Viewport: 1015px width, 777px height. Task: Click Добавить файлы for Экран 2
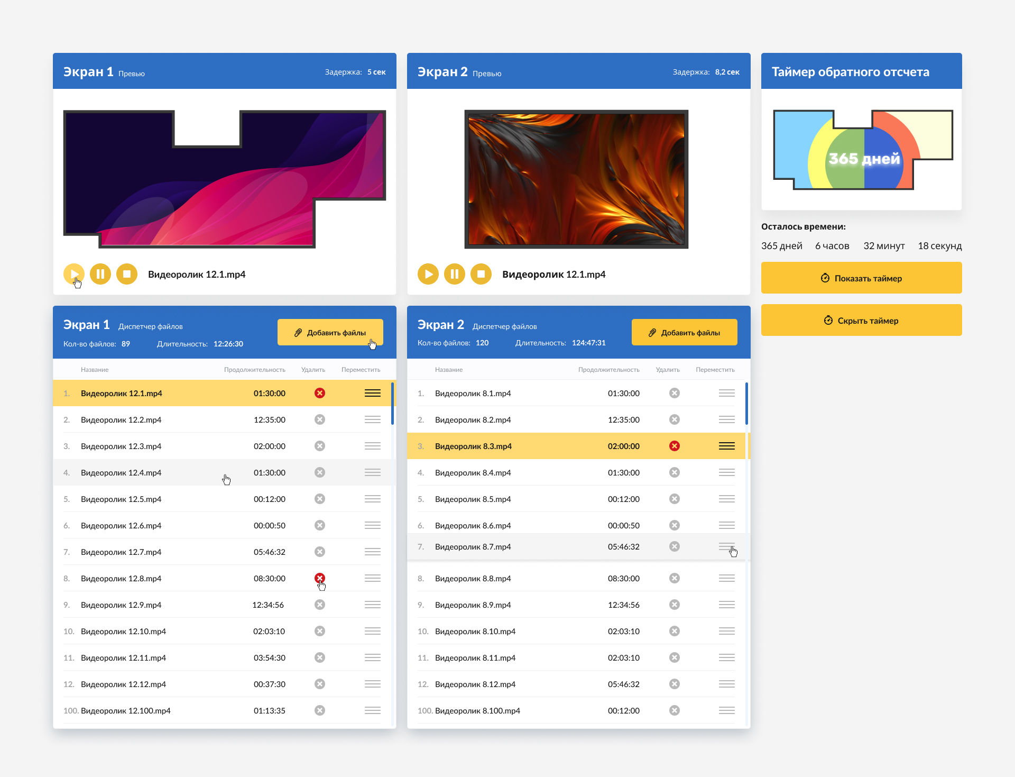684,332
